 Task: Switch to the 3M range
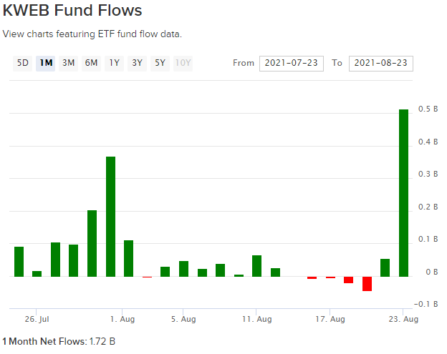(69, 63)
